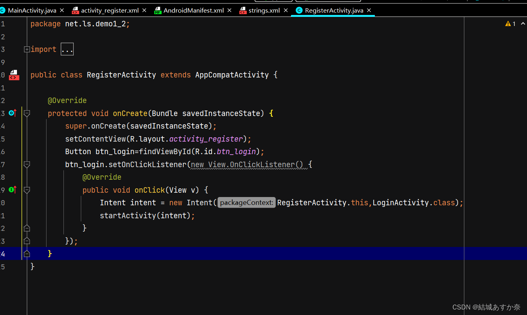Click the fold end marker of onCreate method
Image resolution: width=527 pixels, height=315 pixels.
point(27,254)
